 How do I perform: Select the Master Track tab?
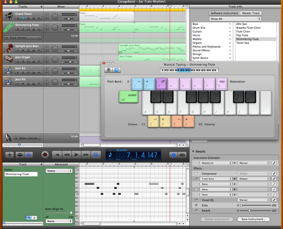(251, 13)
